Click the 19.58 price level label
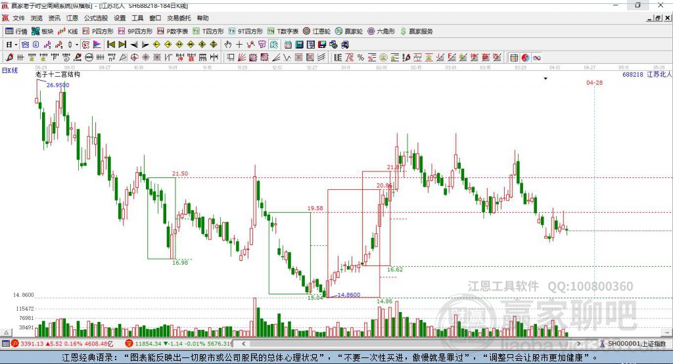This screenshot has width=673, height=364. (x=315, y=208)
